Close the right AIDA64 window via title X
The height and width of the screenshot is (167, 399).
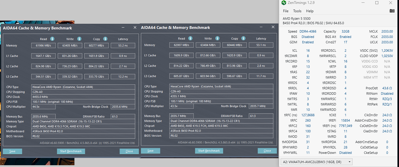click(273, 27)
